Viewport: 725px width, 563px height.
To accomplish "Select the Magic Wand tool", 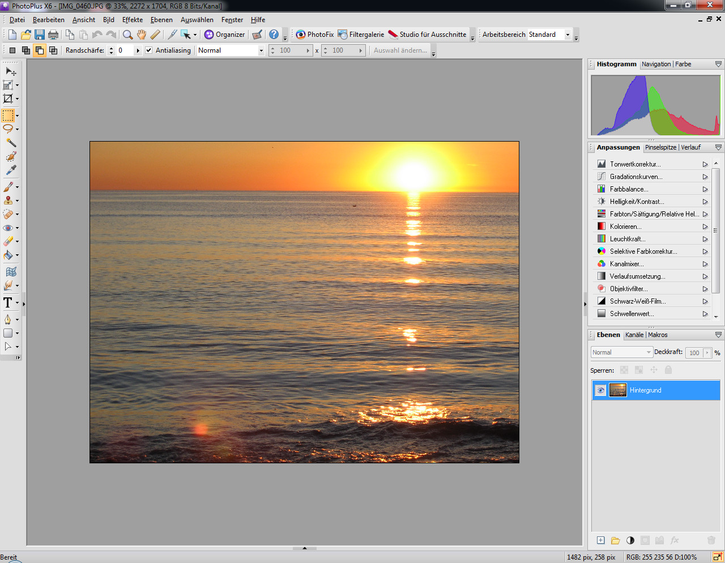I will [10, 143].
